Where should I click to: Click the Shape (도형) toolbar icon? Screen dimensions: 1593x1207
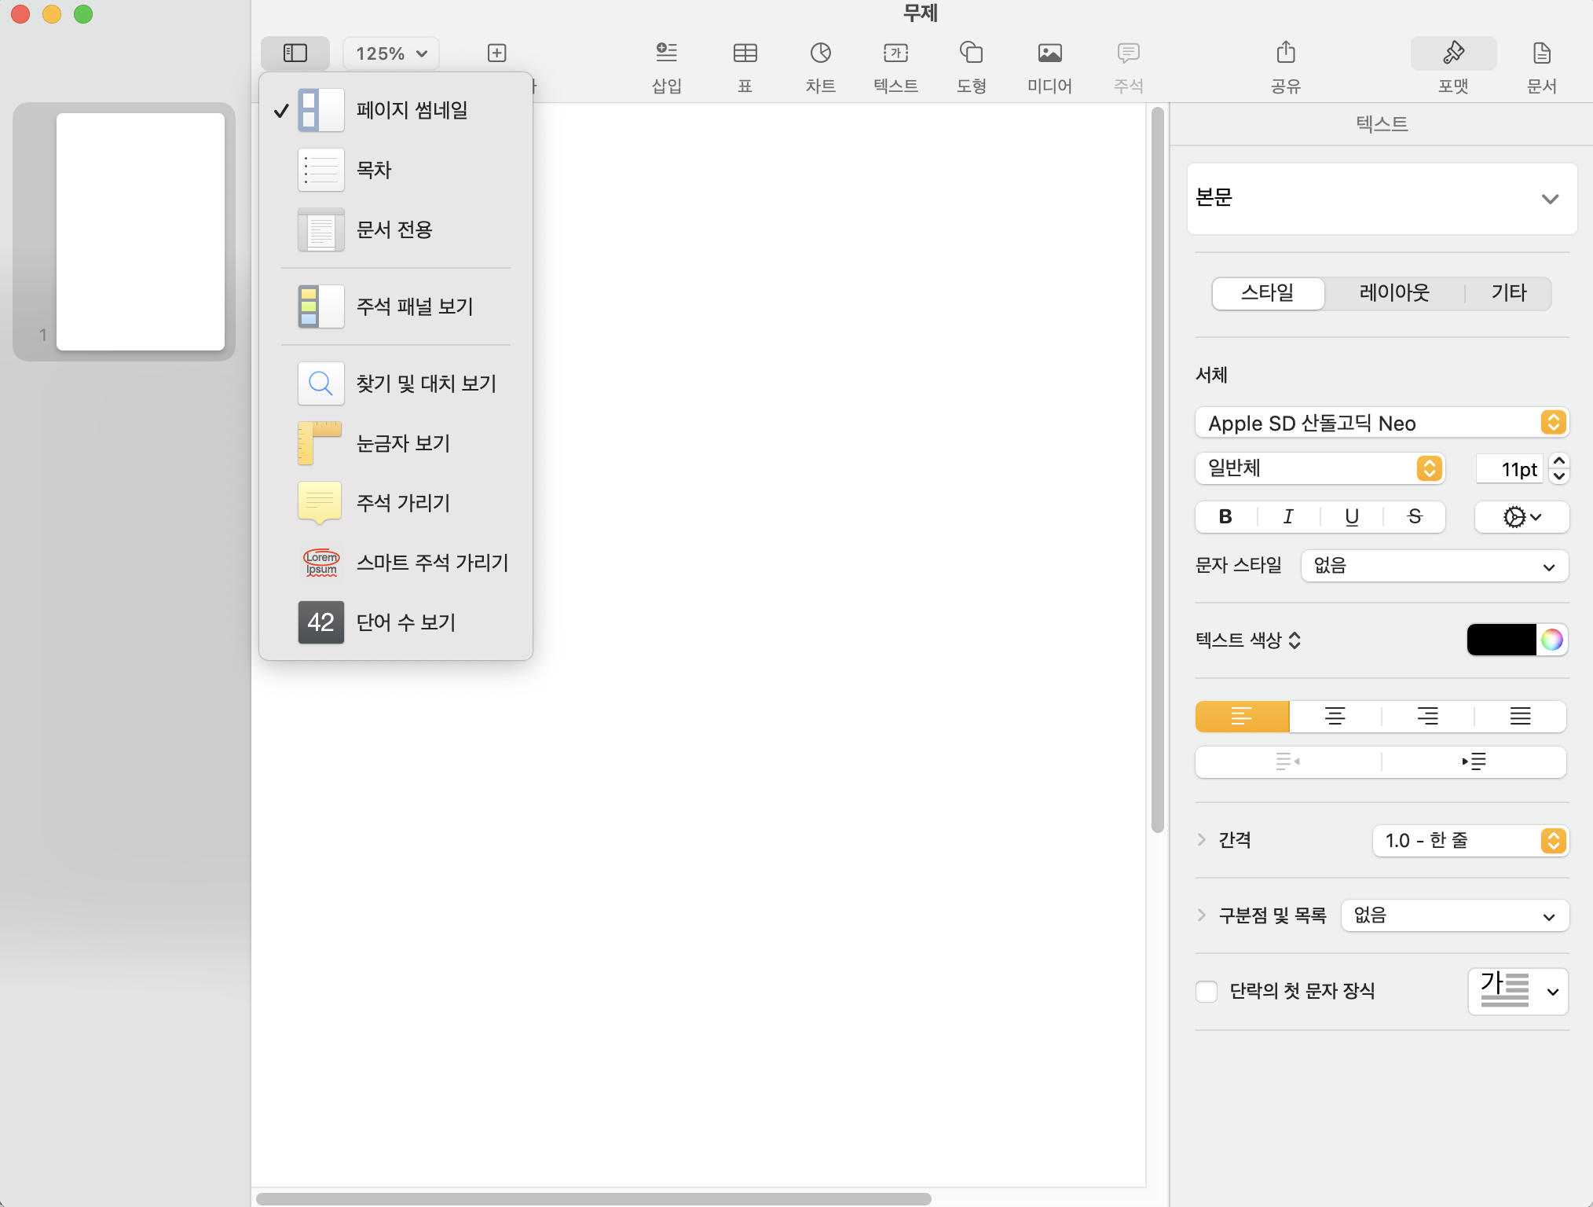[971, 53]
